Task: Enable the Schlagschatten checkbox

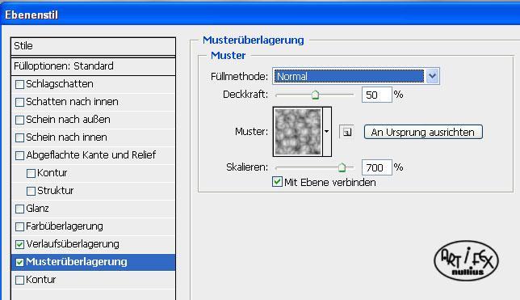Action: pyautogui.click(x=19, y=84)
